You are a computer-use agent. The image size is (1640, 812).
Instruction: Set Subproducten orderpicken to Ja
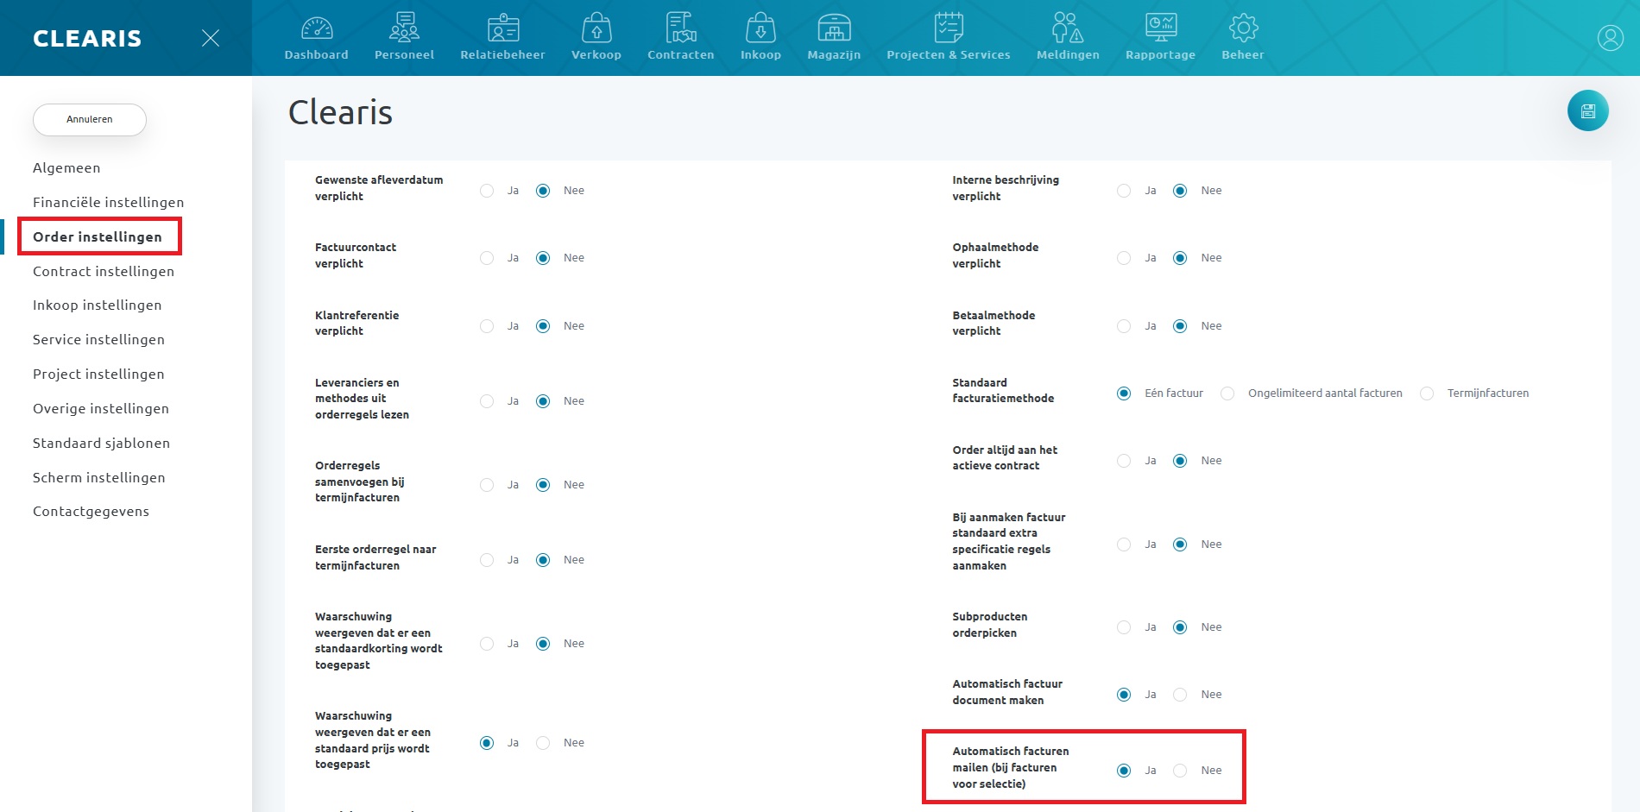coord(1124,627)
